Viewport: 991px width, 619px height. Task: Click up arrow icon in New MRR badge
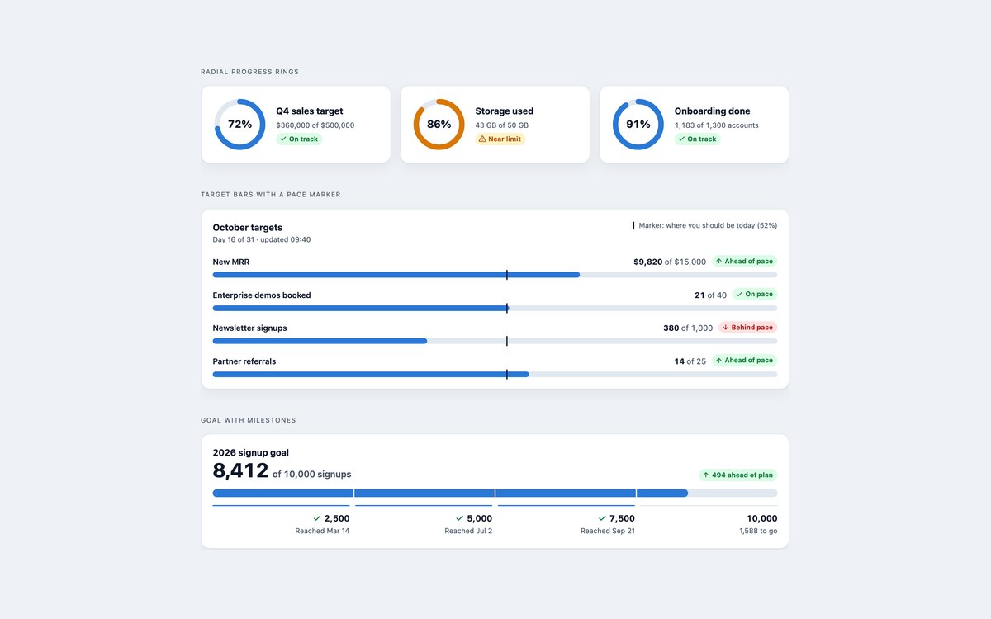[x=719, y=262]
